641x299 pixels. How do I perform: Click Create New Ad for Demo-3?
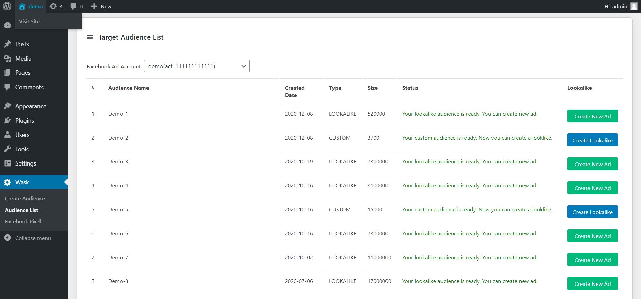(x=592, y=164)
